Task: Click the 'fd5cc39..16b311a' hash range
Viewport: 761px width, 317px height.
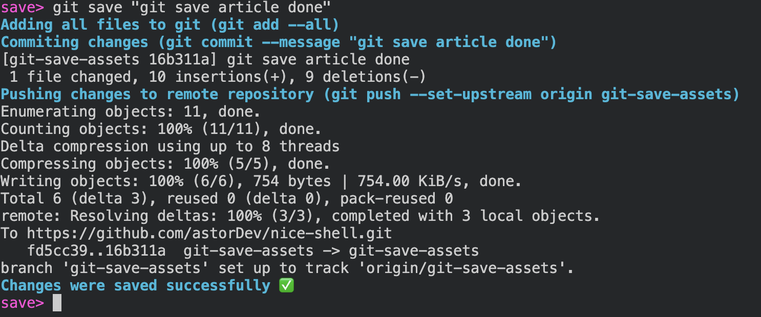Action: click(x=96, y=251)
